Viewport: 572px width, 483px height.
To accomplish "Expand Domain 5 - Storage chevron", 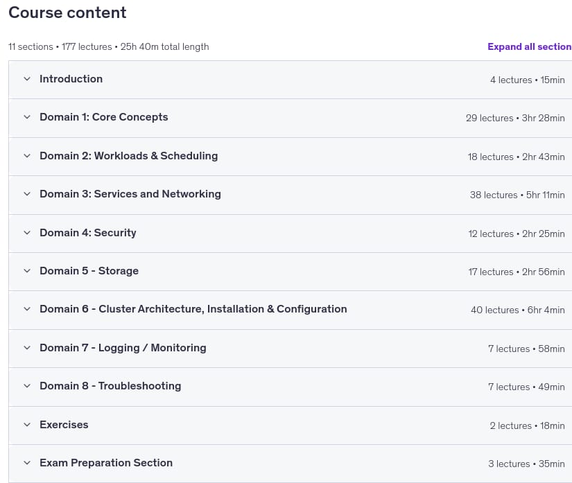I will tap(27, 271).
